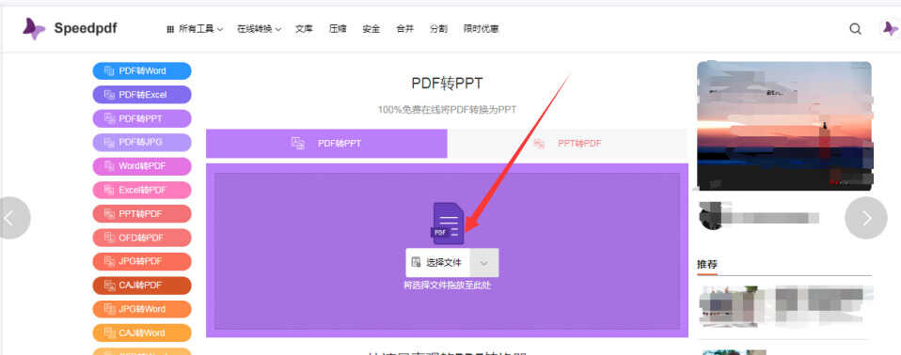Select Excel转PDF in sidebar
Screen dimensions: 901x355
click(x=142, y=190)
